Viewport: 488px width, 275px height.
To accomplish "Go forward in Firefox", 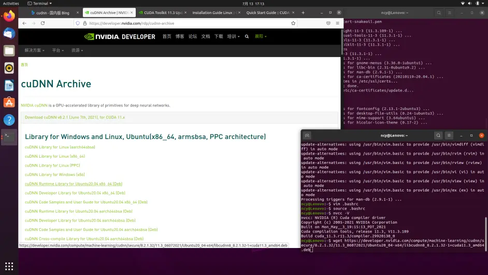I will [33, 23].
